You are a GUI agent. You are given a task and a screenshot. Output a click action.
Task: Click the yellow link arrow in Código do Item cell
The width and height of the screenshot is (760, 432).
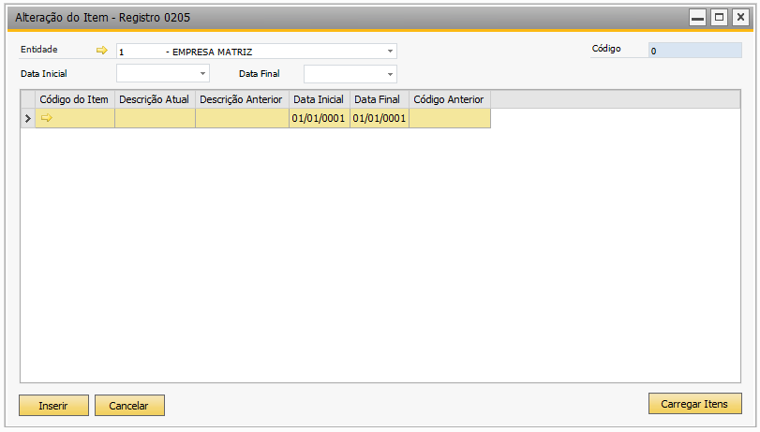point(47,118)
